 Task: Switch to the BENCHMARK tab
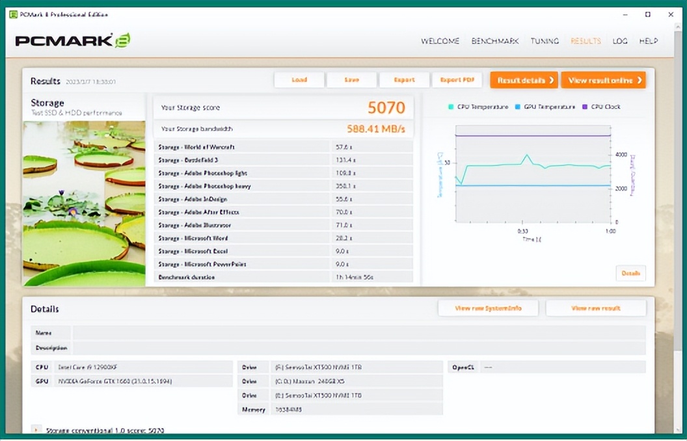(x=495, y=41)
